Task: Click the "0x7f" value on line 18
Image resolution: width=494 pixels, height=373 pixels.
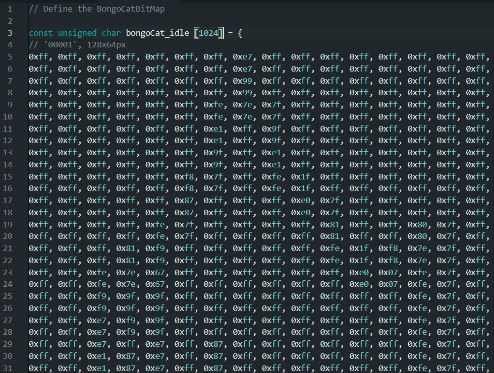Action: [x=330, y=212]
